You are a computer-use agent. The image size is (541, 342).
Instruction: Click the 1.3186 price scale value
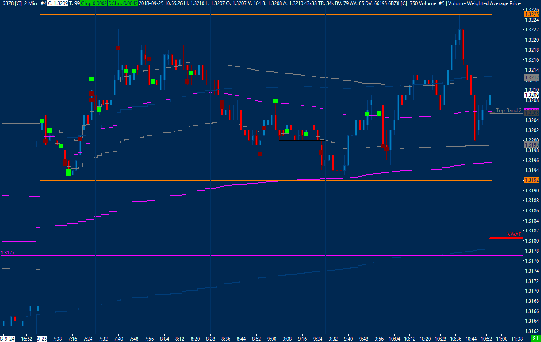pos(532,210)
